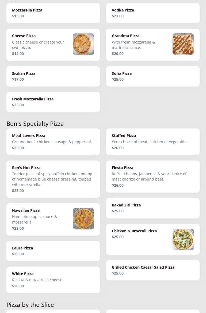Open the Cheese Pizza photo thumbnail
The width and height of the screenshot is (206, 313).
[83, 44]
